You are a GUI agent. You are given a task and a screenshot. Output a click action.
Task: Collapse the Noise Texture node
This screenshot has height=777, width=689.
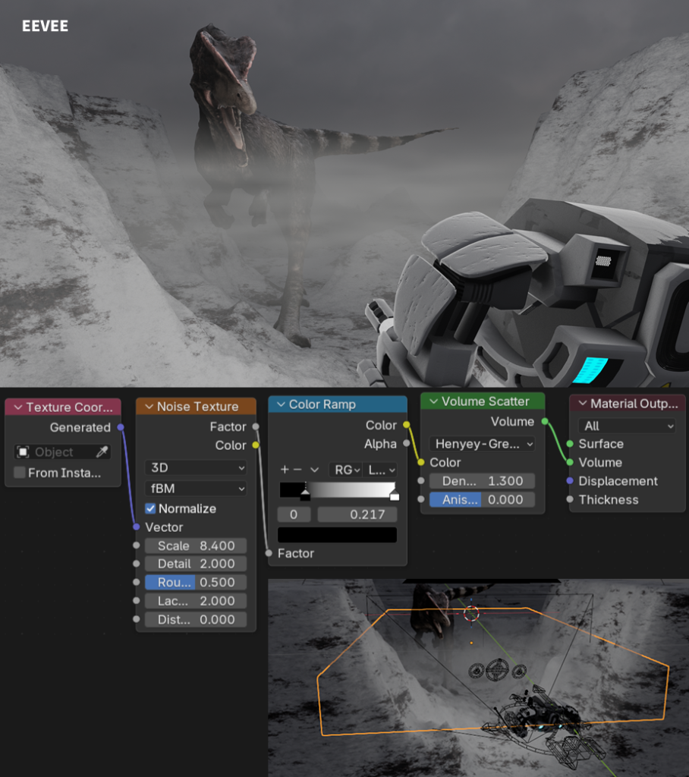coord(149,407)
